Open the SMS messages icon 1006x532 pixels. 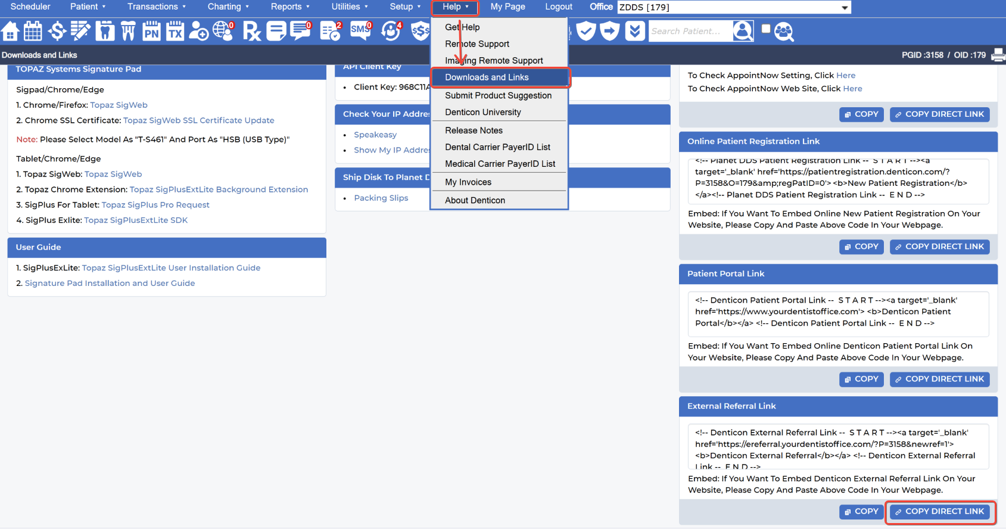361,30
